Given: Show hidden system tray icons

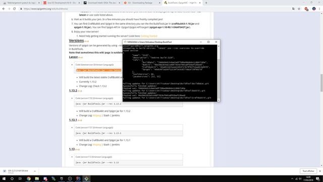Looking at the screenshot, I should (292, 179).
